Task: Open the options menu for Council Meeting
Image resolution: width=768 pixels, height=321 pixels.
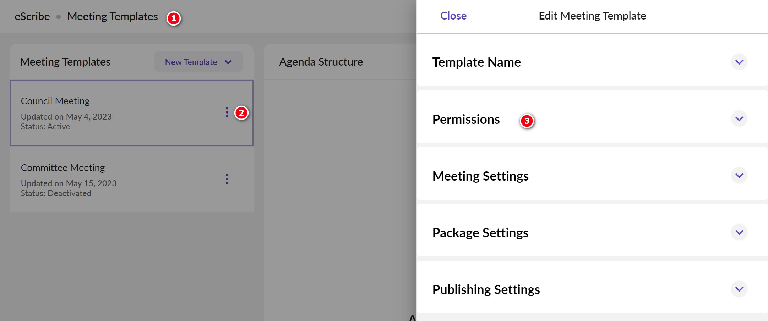Action: coord(227,113)
